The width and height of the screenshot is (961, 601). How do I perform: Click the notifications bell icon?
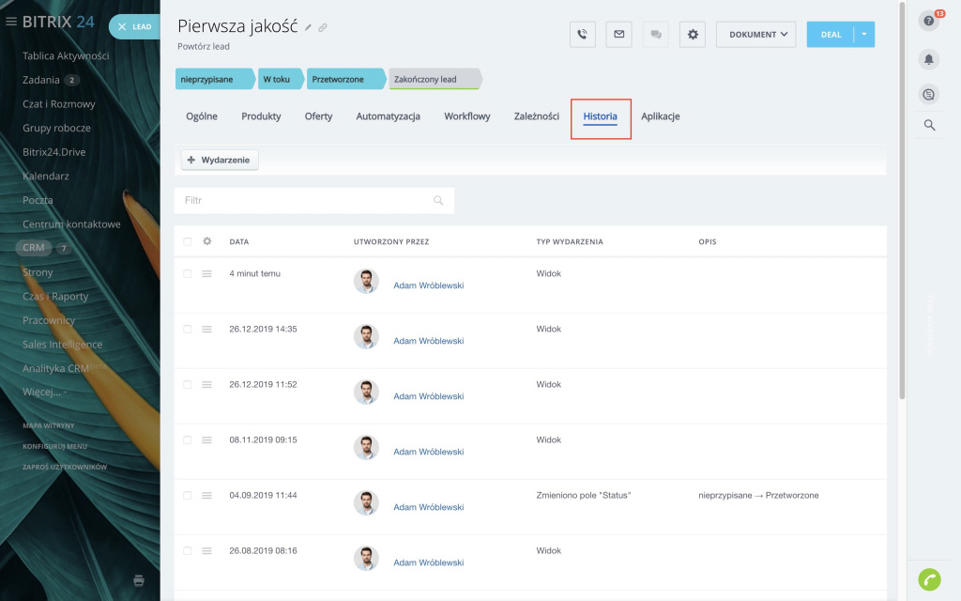(x=929, y=58)
